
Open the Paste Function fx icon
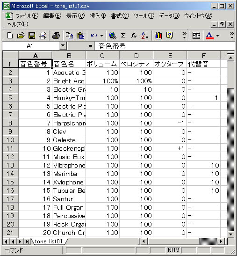[134, 36]
